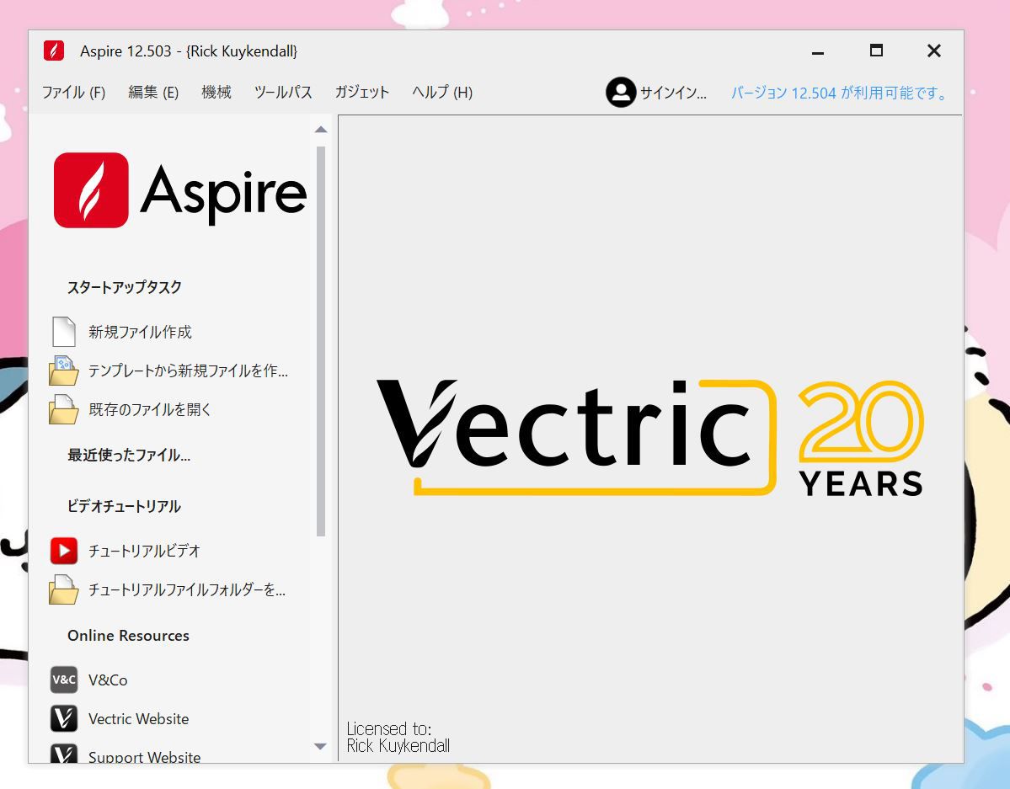The height and width of the screenshot is (789, 1010).
Task: Click the スタートアップタスク heading
Action: click(x=125, y=287)
